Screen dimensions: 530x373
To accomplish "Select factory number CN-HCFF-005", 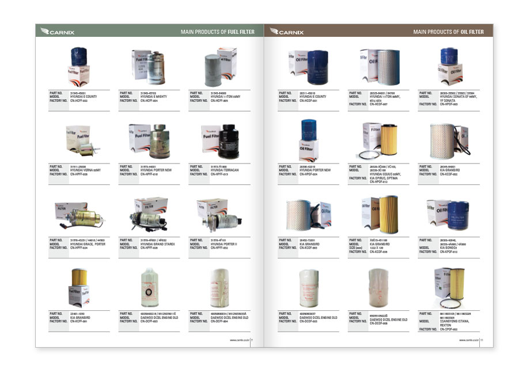I will click(x=219, y=101).
